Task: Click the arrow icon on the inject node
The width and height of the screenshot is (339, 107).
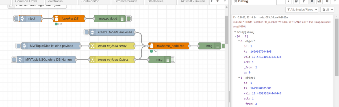Action: point(22,19)
